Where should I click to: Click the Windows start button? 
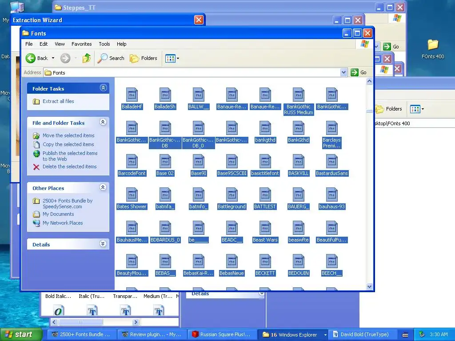click(x=21, y=334)
